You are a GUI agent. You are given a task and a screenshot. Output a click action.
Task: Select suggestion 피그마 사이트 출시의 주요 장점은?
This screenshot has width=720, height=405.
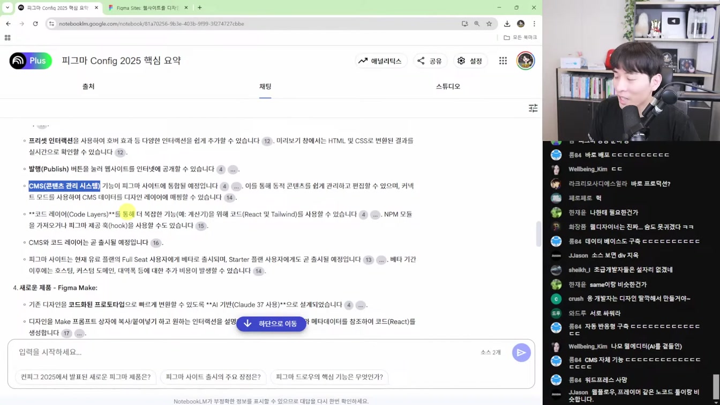[213, 377]
